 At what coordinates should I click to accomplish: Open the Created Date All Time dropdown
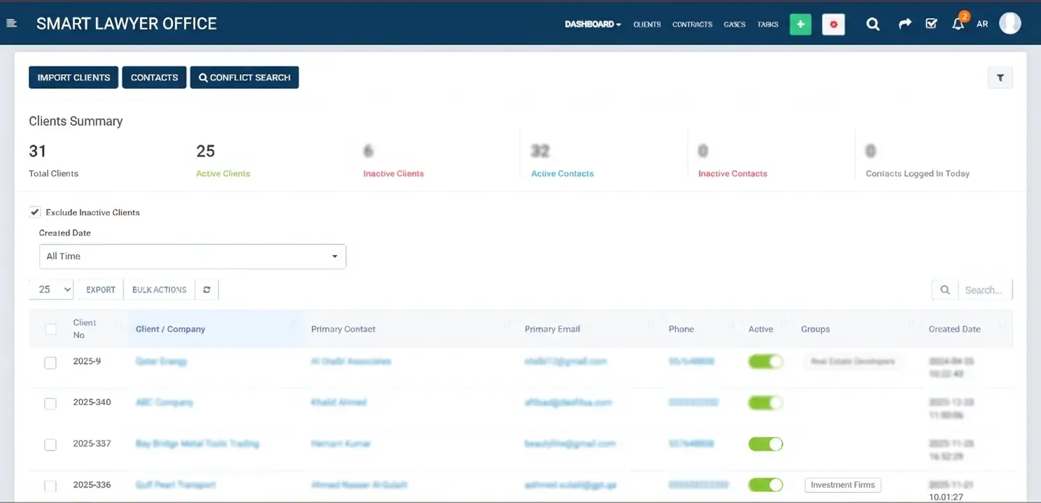pos(192,256)
